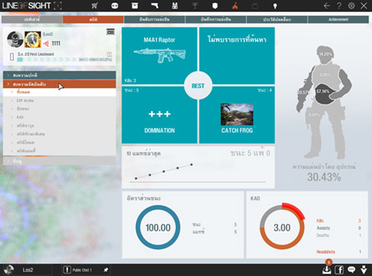Click the profile card icon beside avatar
The image size is (372, 276).
(111, 32)
